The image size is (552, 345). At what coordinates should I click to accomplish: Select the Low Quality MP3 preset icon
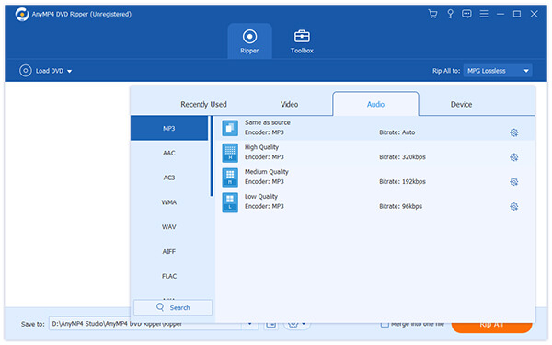click(230, 202)
